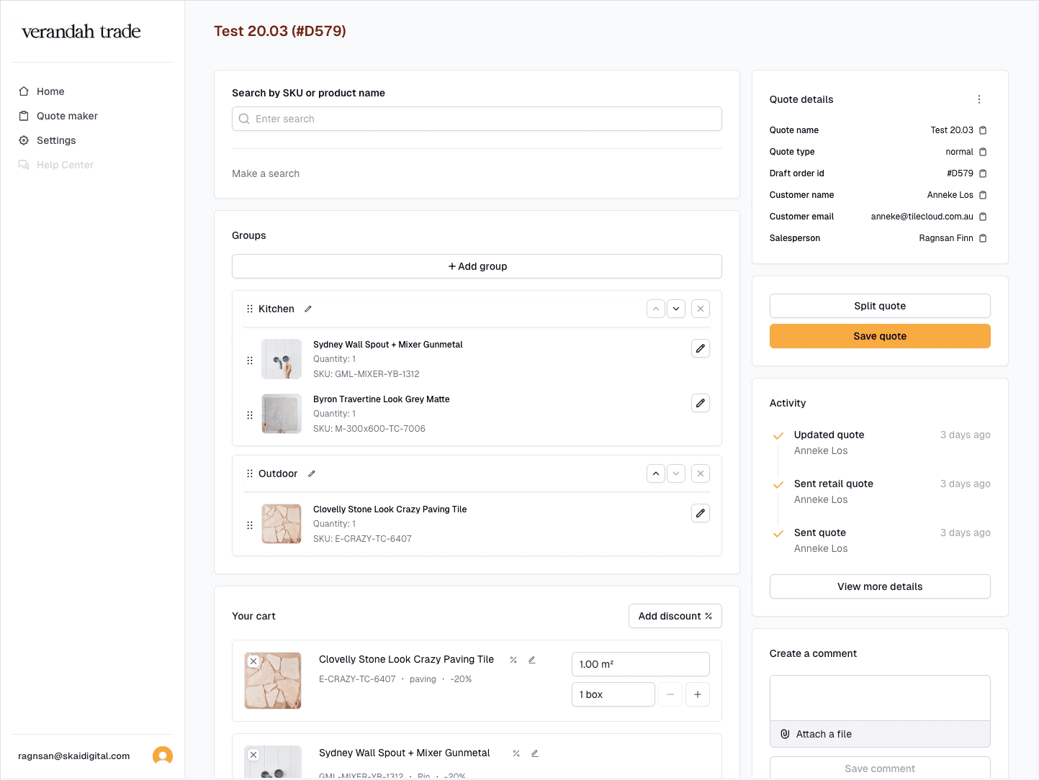Increase box quantity for Clovelly tile

[x=698, y=694]
